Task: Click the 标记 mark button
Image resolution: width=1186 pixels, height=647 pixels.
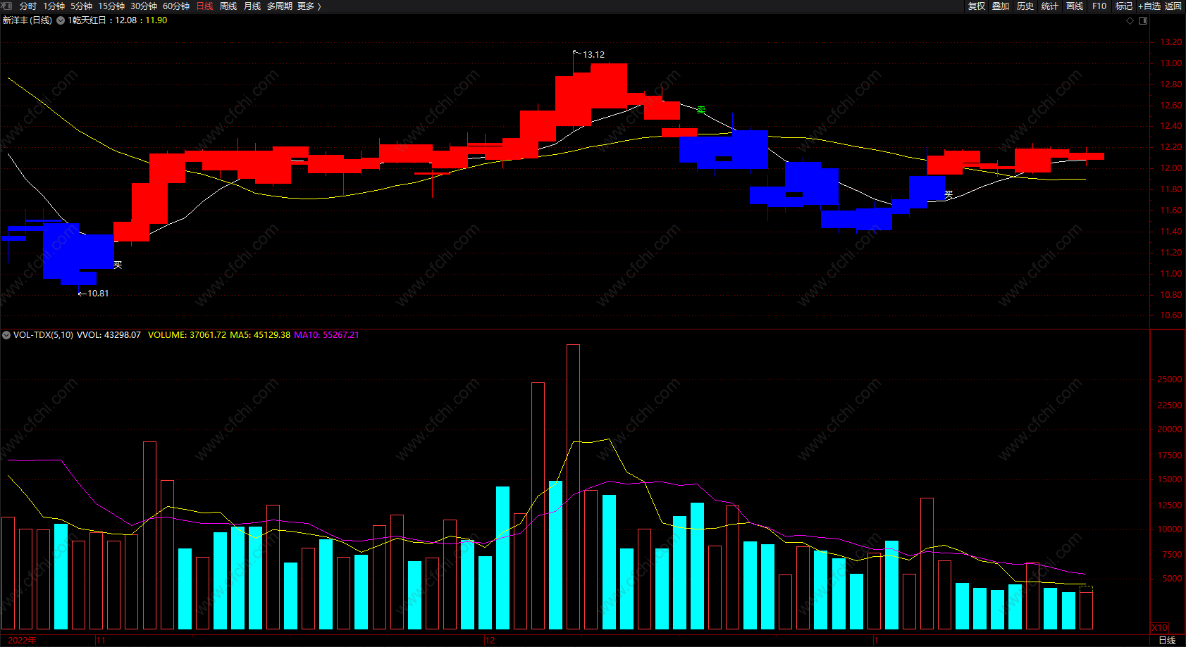Action: (1123, 6)
